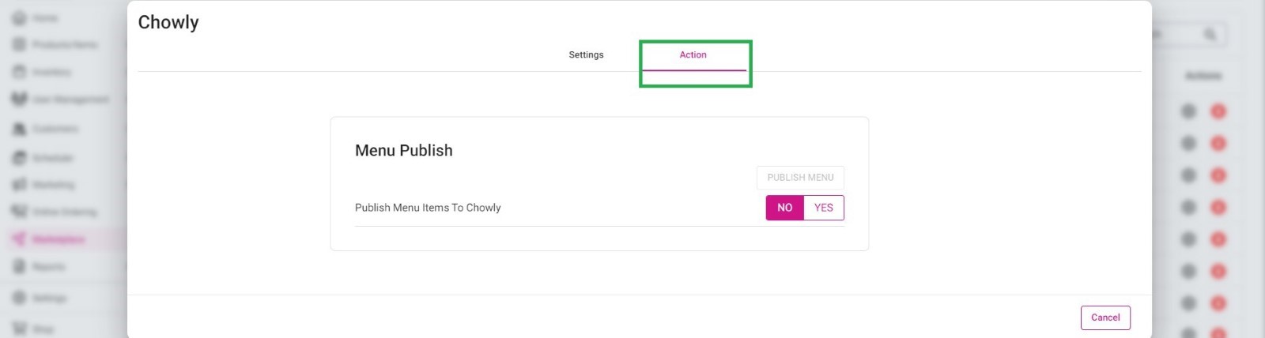Click the first red action icon
This screenshot has width=1265, height=338.
coord(1218,111)
